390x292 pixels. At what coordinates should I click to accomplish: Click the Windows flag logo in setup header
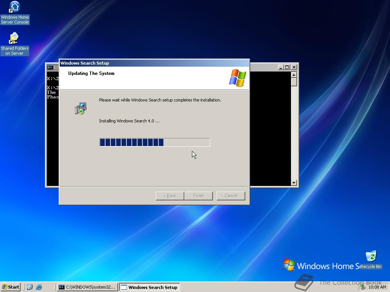(x=238, y=78)
